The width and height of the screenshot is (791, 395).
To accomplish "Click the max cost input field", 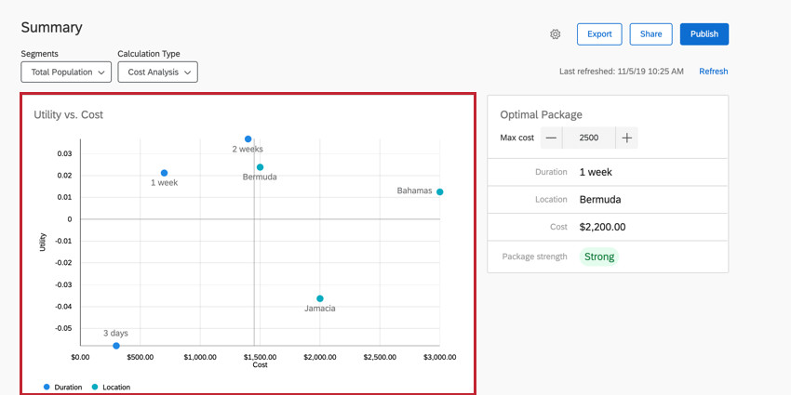I will pos(588,138).
